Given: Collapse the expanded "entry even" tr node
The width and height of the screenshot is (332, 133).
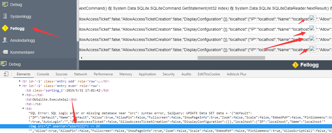Looking at the screenshot, I should [20, 86].
